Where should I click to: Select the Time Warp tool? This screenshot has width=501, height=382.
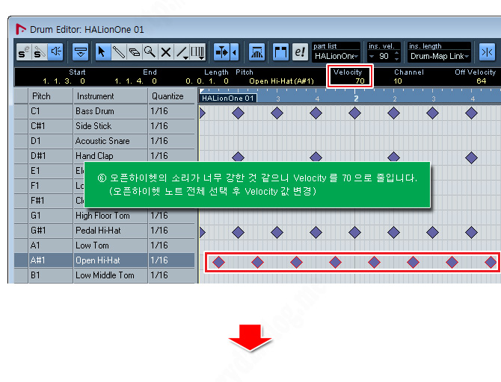pos(197,51)
